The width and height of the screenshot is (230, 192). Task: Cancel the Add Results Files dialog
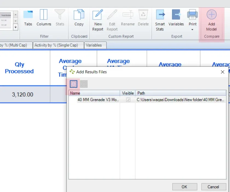pos(214,187)
